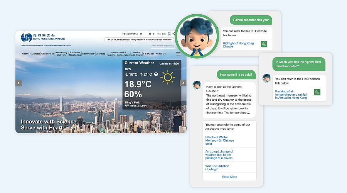
Task: Switch to Traditional Chinese language
Action: click(x=150, y=34)
